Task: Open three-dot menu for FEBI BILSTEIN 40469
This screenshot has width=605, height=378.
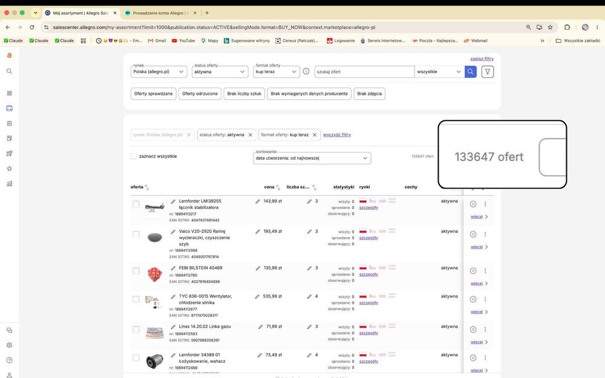Action: tap(485, 271)
